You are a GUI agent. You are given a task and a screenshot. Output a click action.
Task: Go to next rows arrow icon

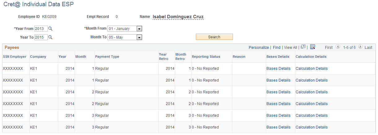360,47
